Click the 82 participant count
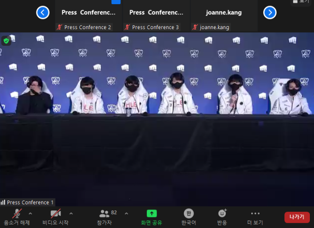This screenshot has height=228, width=314. point(114,212)
